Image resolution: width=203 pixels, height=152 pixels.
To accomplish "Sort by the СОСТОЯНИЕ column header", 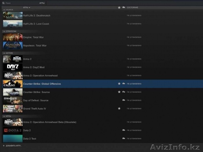I will point(133,8).
